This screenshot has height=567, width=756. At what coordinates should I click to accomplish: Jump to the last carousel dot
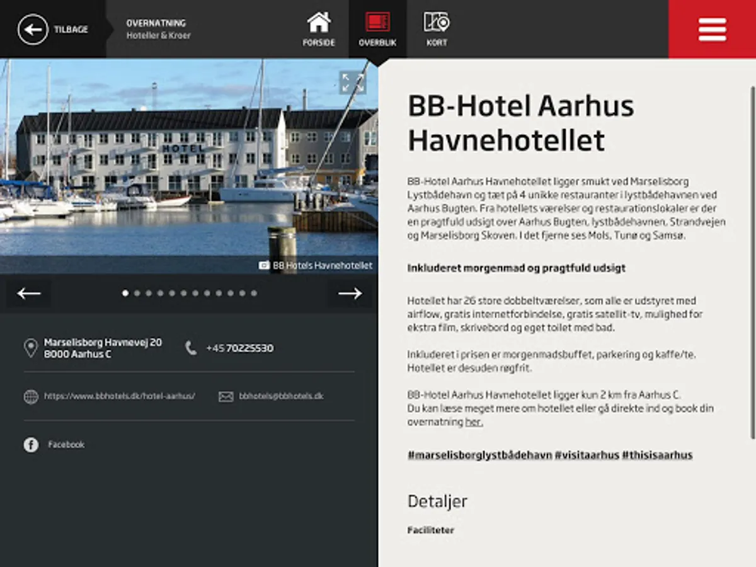[254, 293]
